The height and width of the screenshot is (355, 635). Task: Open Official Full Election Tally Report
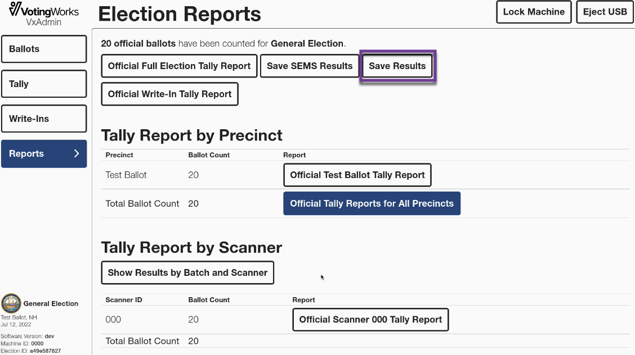(x=179, y=66)
